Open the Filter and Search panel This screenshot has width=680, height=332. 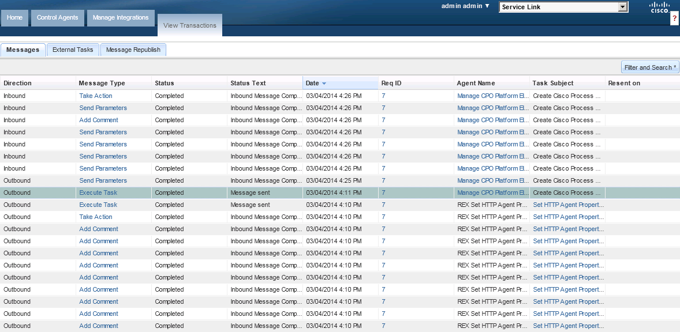pos(650,67)
